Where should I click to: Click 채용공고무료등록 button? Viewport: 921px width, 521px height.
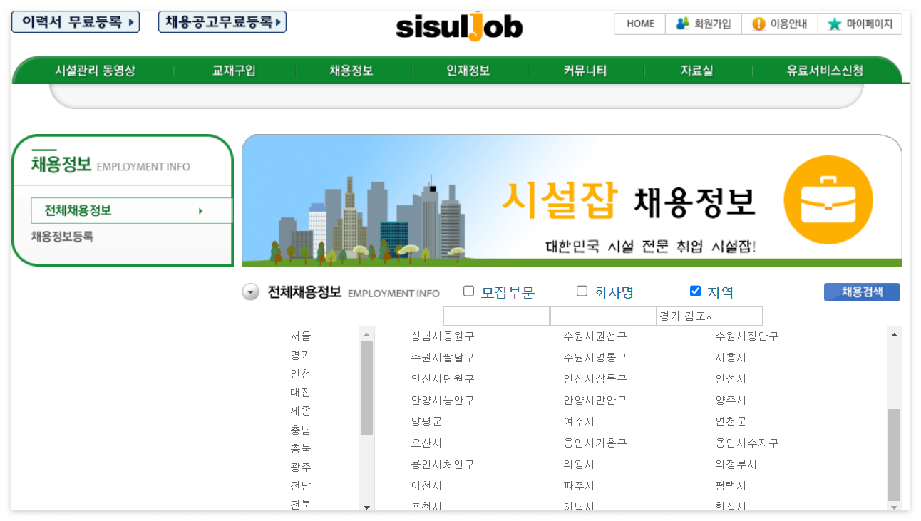222,22
